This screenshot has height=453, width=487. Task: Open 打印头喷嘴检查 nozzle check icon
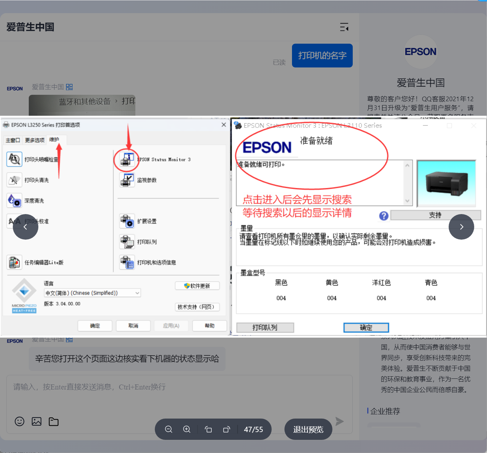14,159
